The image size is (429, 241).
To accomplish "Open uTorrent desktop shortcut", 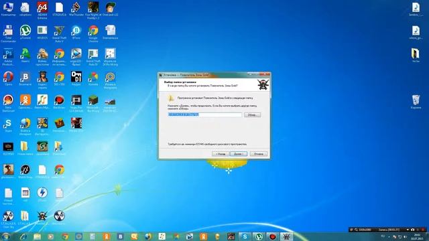I will [x=25, y=32].
